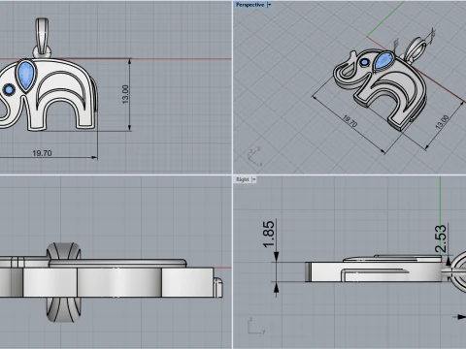Screen dimensions: 466x349
Task: Select the pear-shaped blue gem in Perspective view
Action: 383,61
